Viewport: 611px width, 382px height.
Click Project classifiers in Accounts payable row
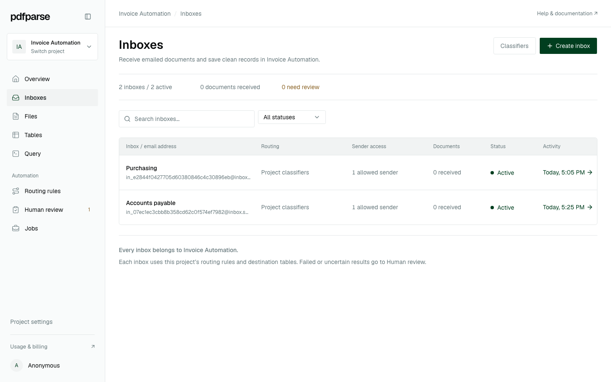click(x=285, y=207)
